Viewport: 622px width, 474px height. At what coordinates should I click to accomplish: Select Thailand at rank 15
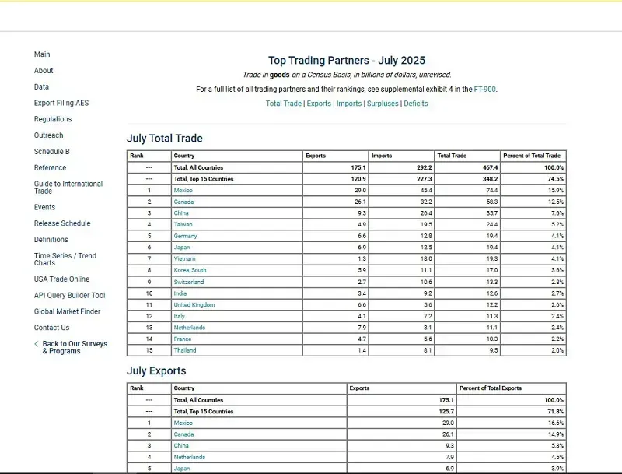pos(184,350)
